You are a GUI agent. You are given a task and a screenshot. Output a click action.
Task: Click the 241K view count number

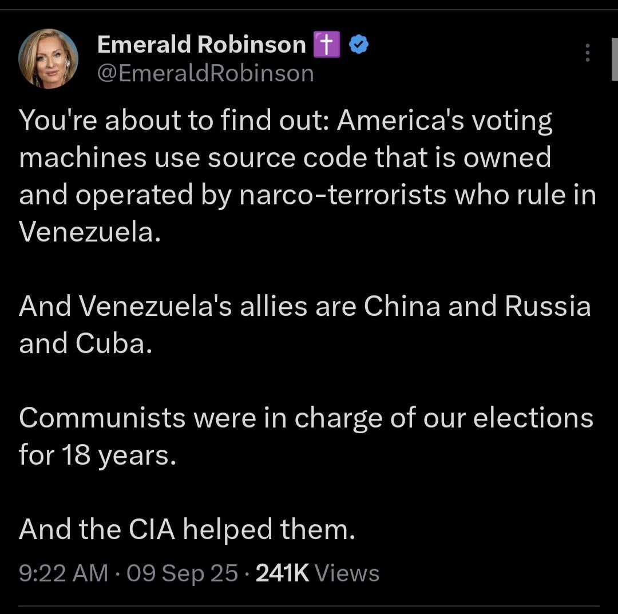tap(282, 573)
